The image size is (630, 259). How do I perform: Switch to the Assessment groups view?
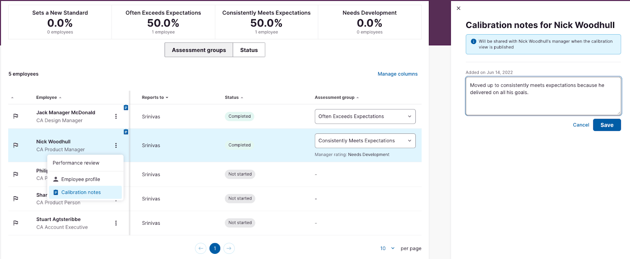click(x=199, y=50)
